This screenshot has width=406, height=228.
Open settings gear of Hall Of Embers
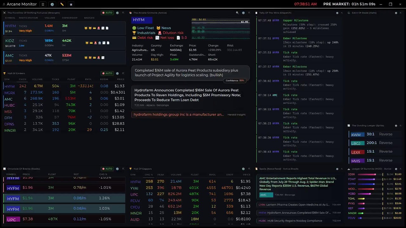(117, 73)
